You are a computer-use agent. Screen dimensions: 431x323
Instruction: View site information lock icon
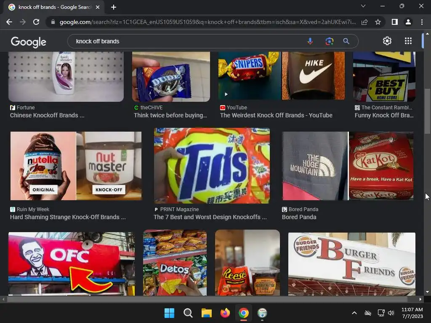click(x=53, y=22)
